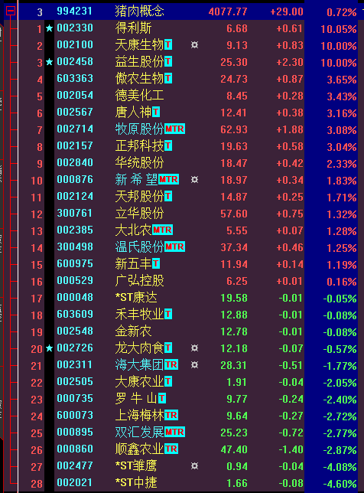Select the 德美化工 stock name
Image resolution: width=364 pixels, height=493 pixels.
(139, 95)
